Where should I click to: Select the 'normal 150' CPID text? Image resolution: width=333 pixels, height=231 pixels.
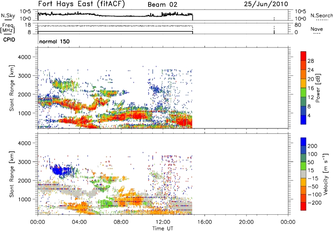pos(55,41)
